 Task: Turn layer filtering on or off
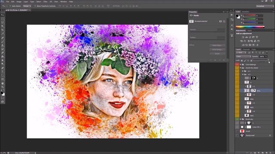(x=267, y=52)
